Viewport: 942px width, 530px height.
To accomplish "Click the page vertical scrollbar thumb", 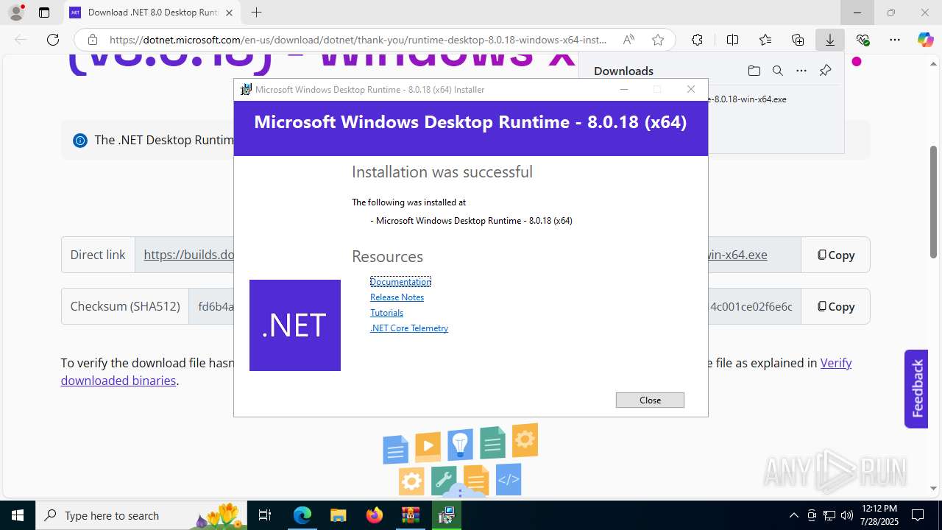I will tap(934, 202).
